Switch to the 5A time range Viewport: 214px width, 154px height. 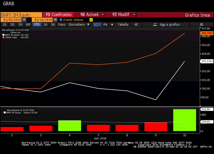coord(53,25)
